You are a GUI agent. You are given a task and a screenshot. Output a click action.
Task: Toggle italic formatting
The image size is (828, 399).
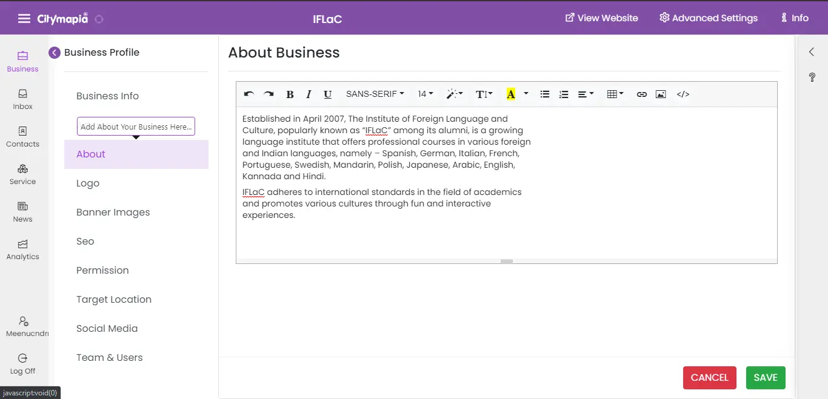tap(309, 94)
